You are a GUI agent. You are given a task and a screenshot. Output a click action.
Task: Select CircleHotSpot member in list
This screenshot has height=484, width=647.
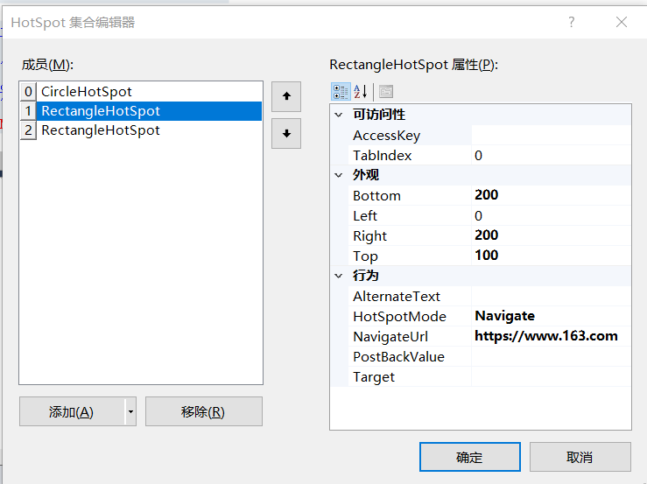[87, 91]
